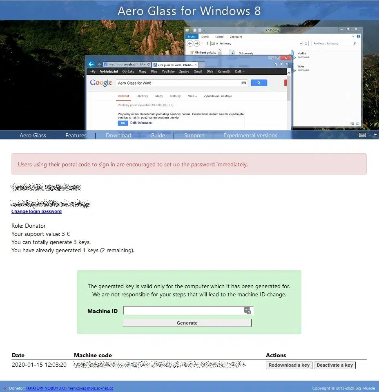This screenshot has height=392, width=379.
Task: Open the Guide page
Action: tap(157, 135)
